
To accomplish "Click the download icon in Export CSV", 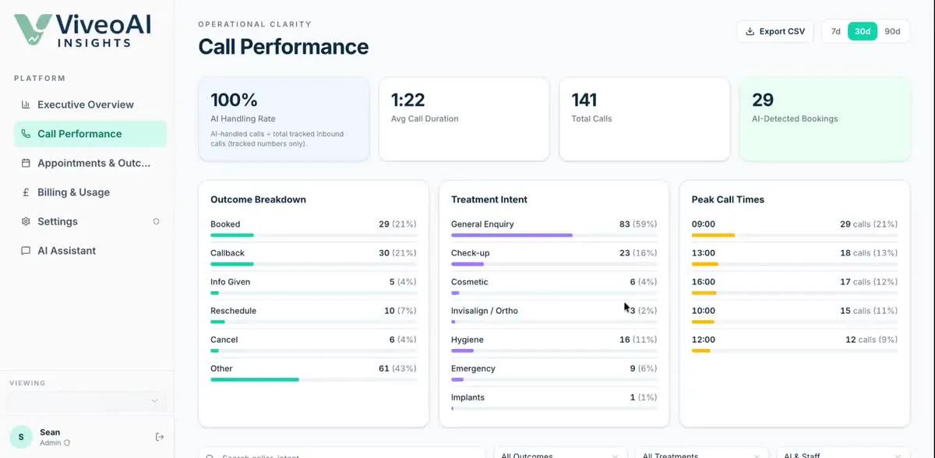I will click(750, 32).
